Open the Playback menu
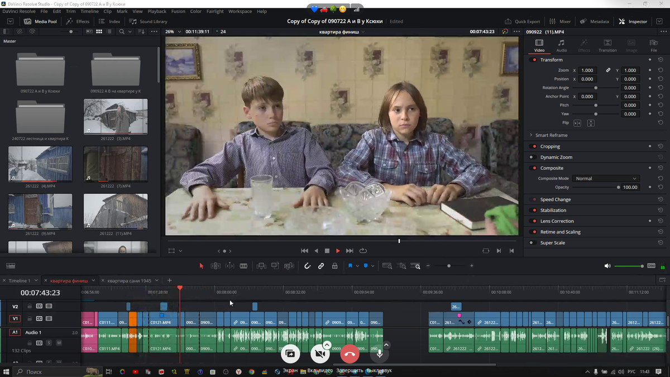The width and height of the screenshot is (670, 377). pos(157,11)
